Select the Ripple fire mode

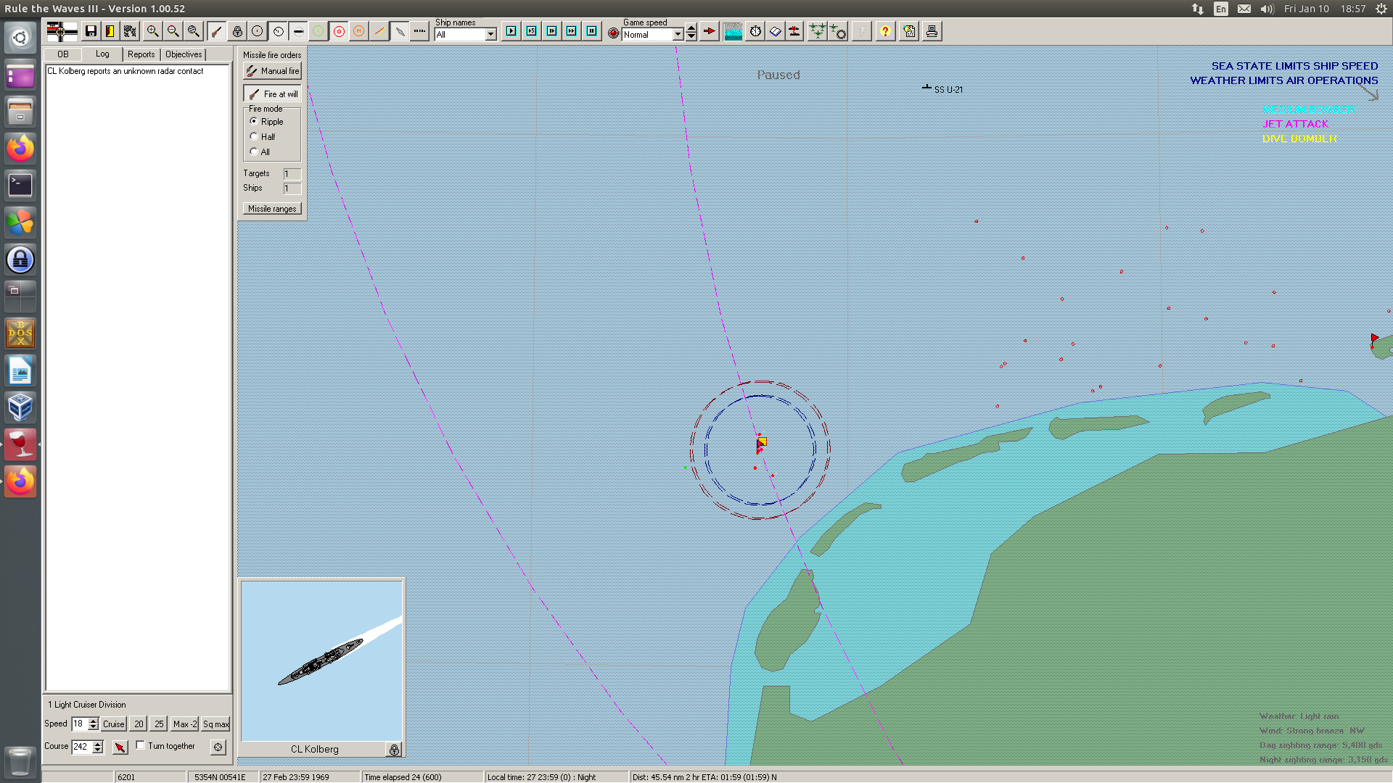tap(254, 121)
